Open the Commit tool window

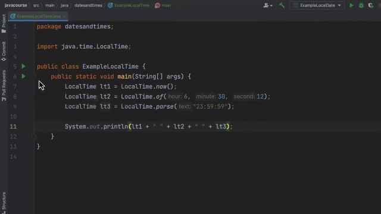[4, 51]
